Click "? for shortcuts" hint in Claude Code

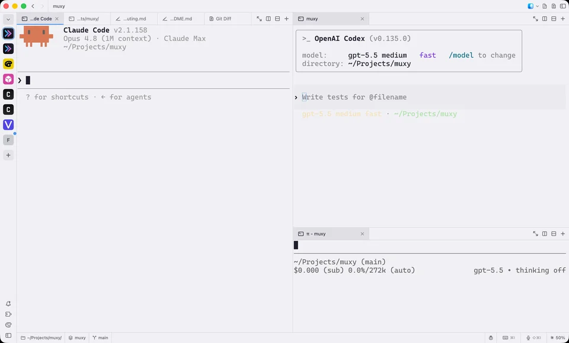point(57,97)
